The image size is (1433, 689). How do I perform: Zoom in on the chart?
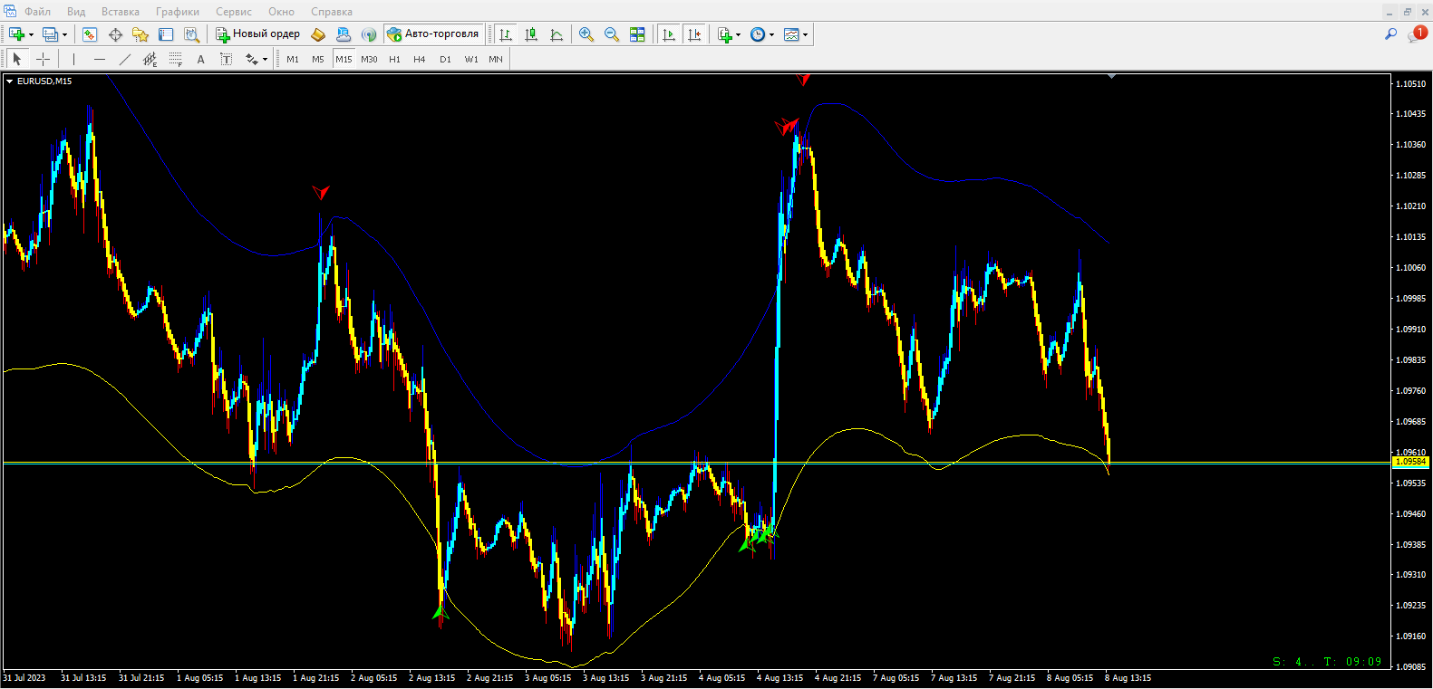pos(586,34)
